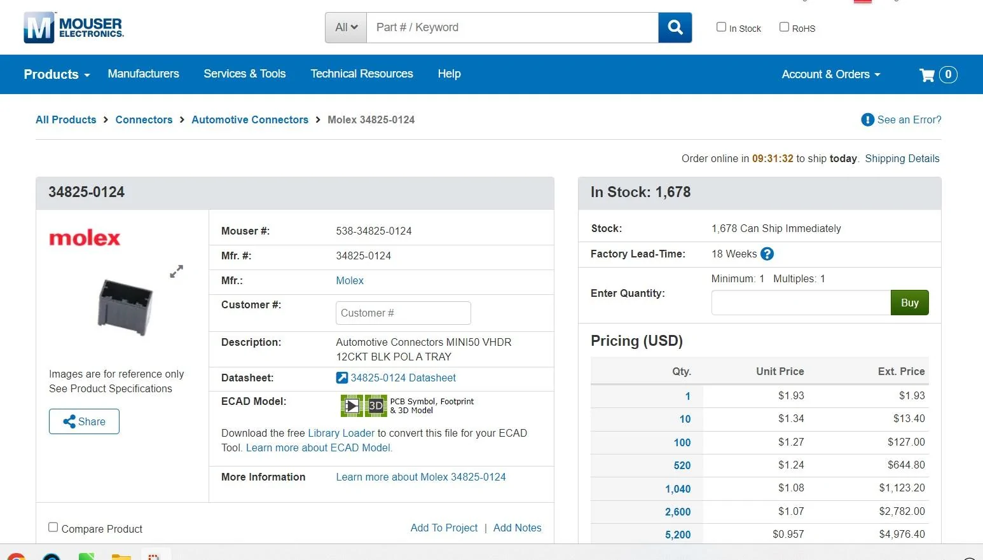This screenshot has height=560, width=983.
Task: Click Add To Project
Action: click(444, 528)
